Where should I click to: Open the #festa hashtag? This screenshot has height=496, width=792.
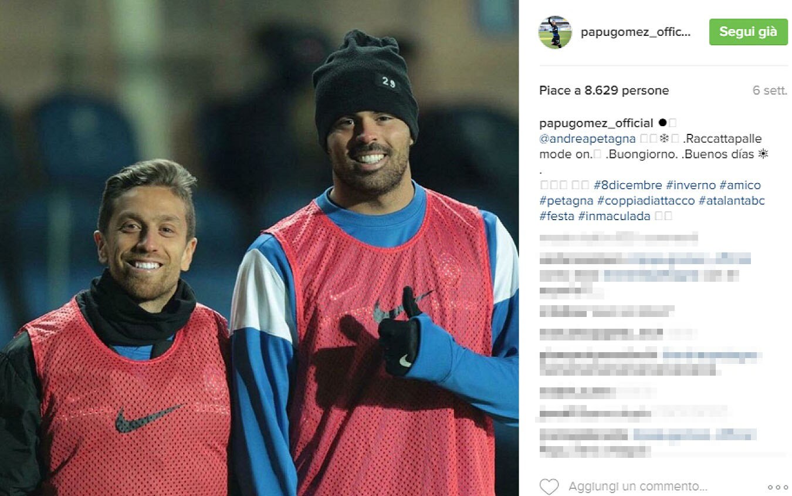click(557, 216)
